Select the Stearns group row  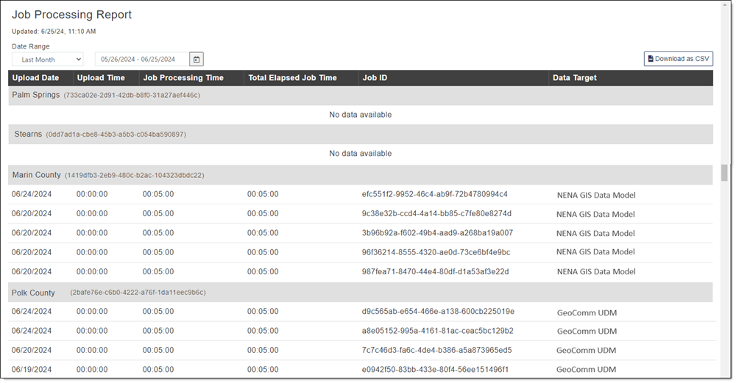pos(361,134)
